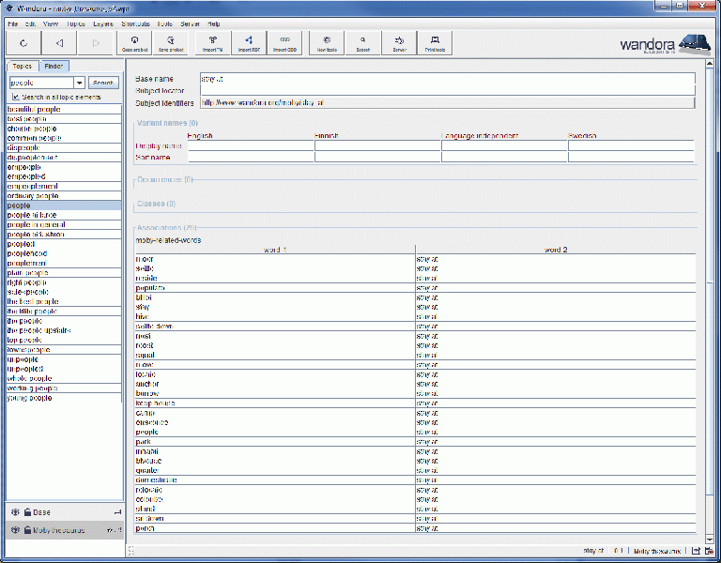Image resolution: width=721 pixels, height=563 pixels.
Task: Click the lock icon of Moby thesaurus layer
Action: tap(27, 530)
